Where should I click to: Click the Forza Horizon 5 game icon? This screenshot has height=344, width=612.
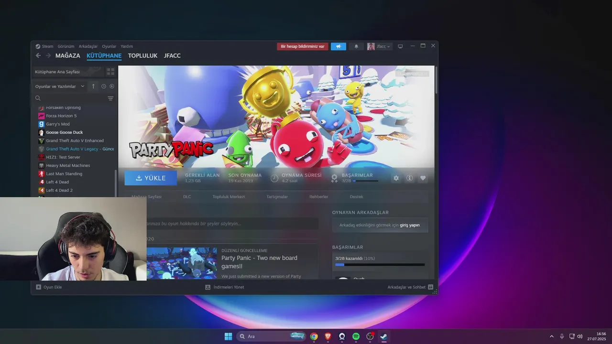point(41,116)
